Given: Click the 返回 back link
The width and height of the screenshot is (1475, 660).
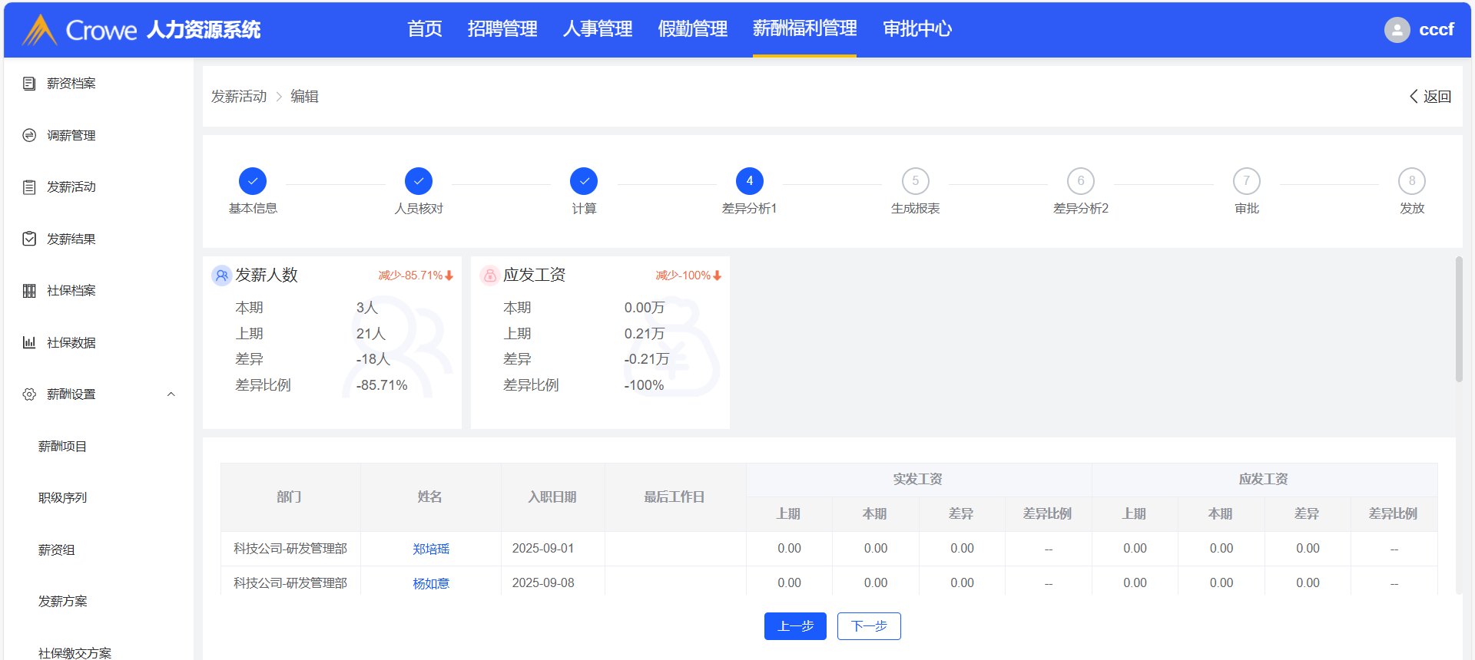Looking at the screenshot, I should pyautogui.click(x=1430, y=97).
